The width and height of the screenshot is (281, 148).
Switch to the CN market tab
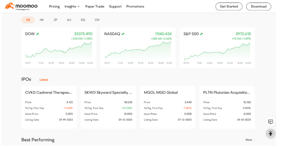click(x=97, y=20)
